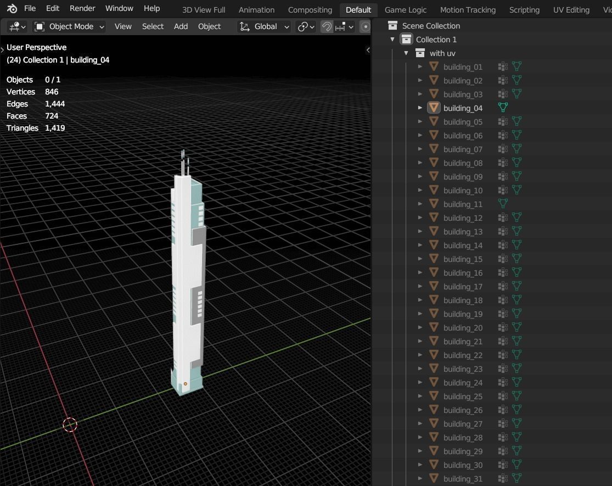This screenshot has width=612, height=486.
Task: Click mesh data icon beside building_31
Action: 516,478
